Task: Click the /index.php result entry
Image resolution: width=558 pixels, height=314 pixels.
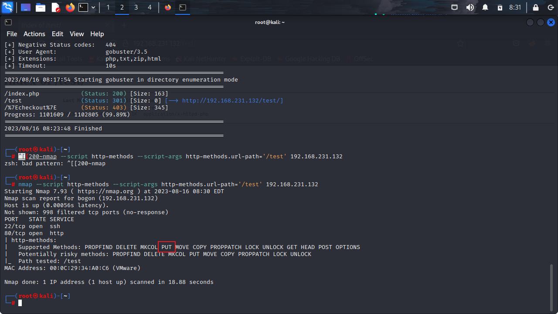Action: (x=22, y=94)
